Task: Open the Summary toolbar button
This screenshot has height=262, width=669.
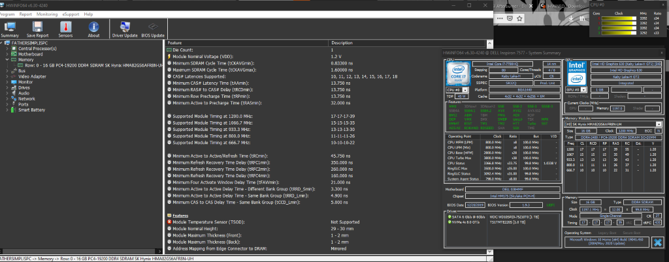Action: [x=9, y=29]
